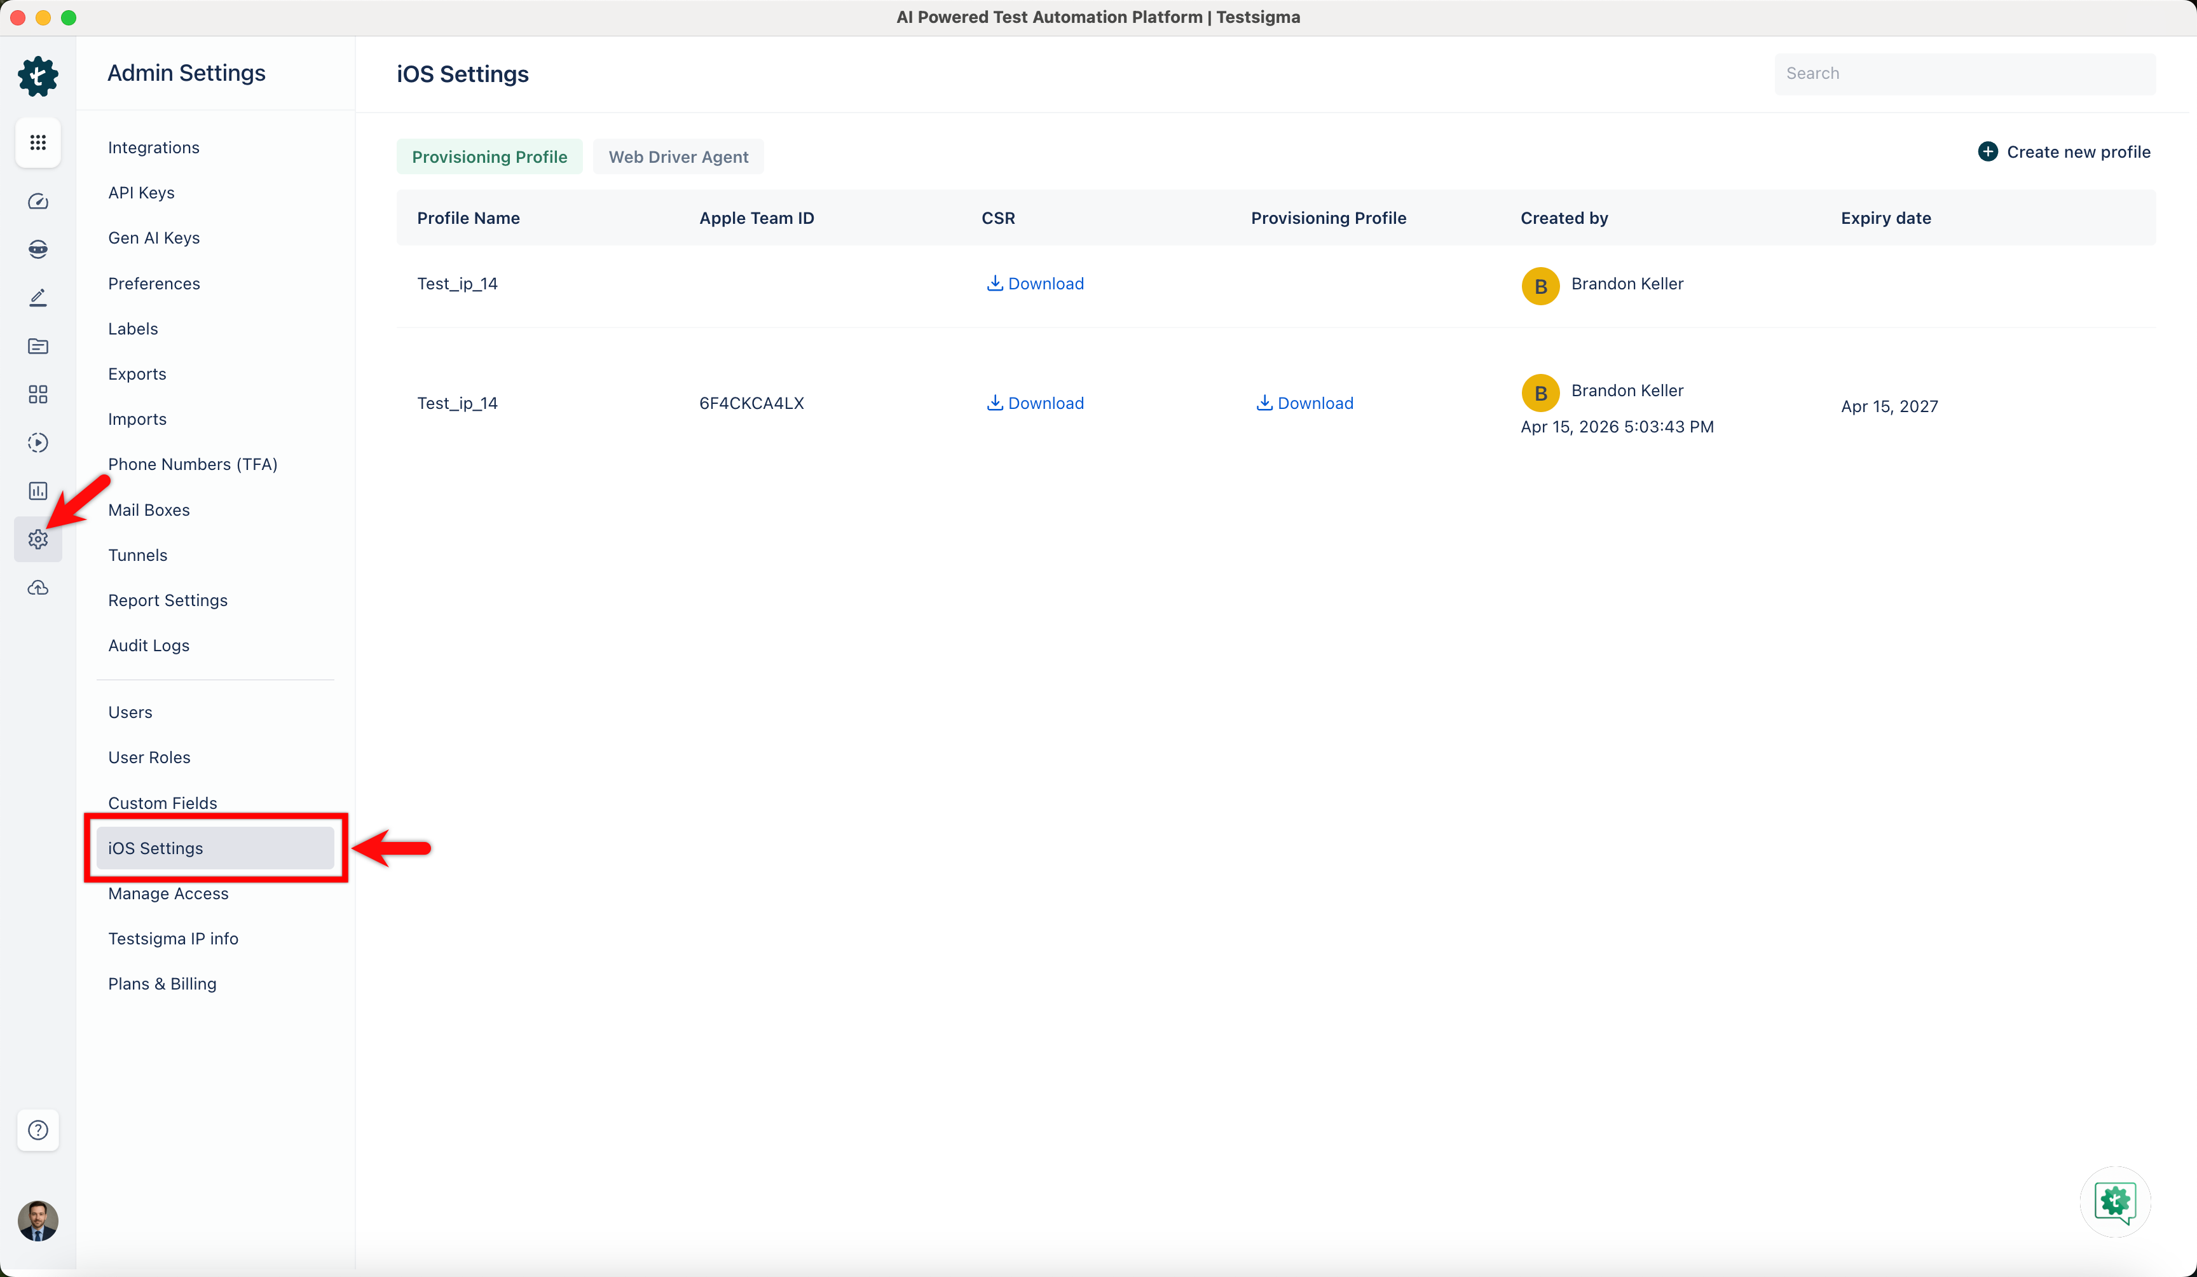Click the B avatar in the 6F4CKCA4LX row

(x=1540, y=394)
